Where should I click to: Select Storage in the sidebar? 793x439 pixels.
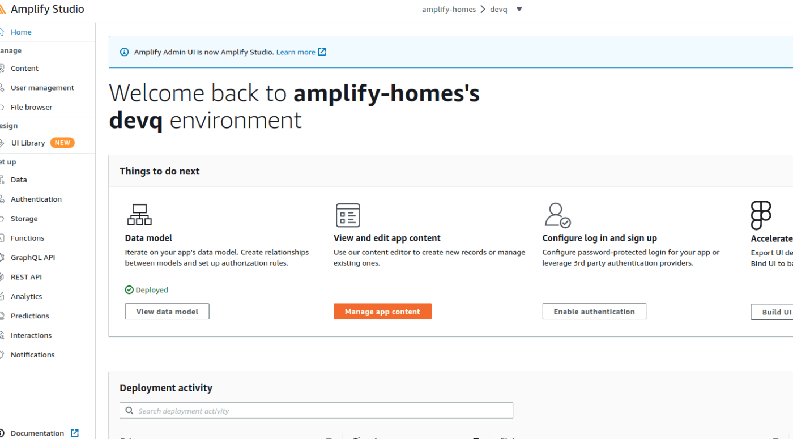click(24, 219)
